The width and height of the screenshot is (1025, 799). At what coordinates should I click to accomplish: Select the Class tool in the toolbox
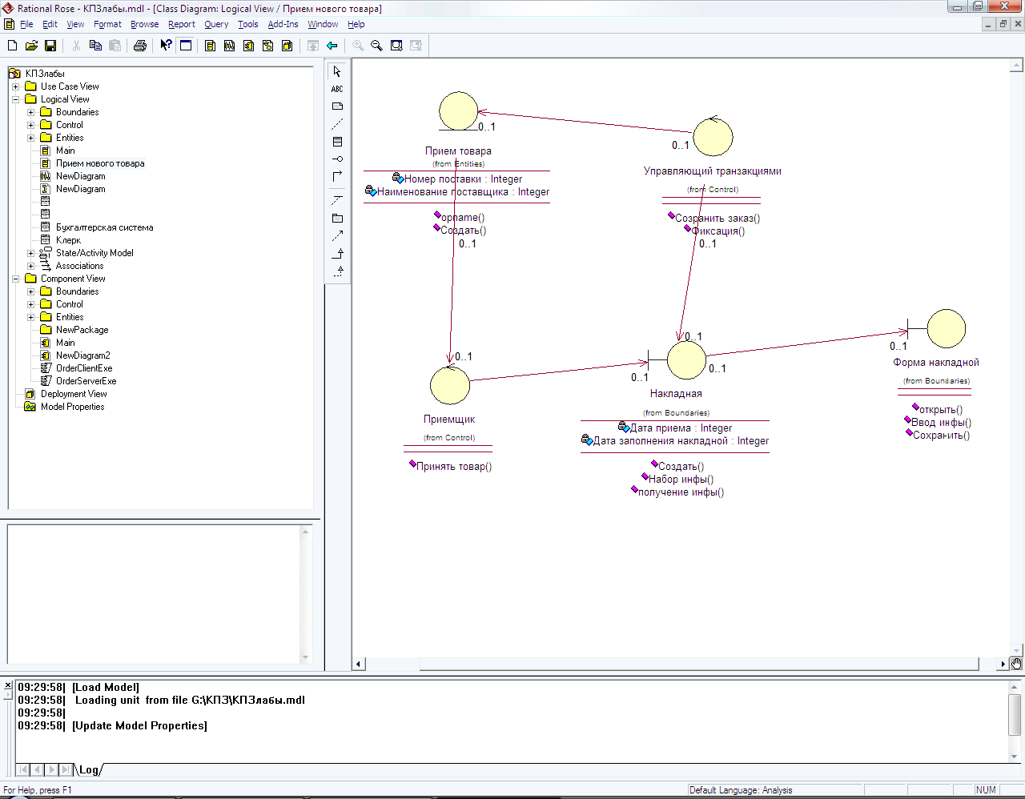pyautogui.click(x=337, y=142)
